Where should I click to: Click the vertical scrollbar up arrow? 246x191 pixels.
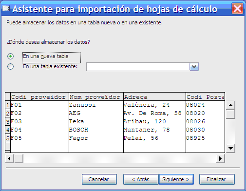(x=230, y=105)
